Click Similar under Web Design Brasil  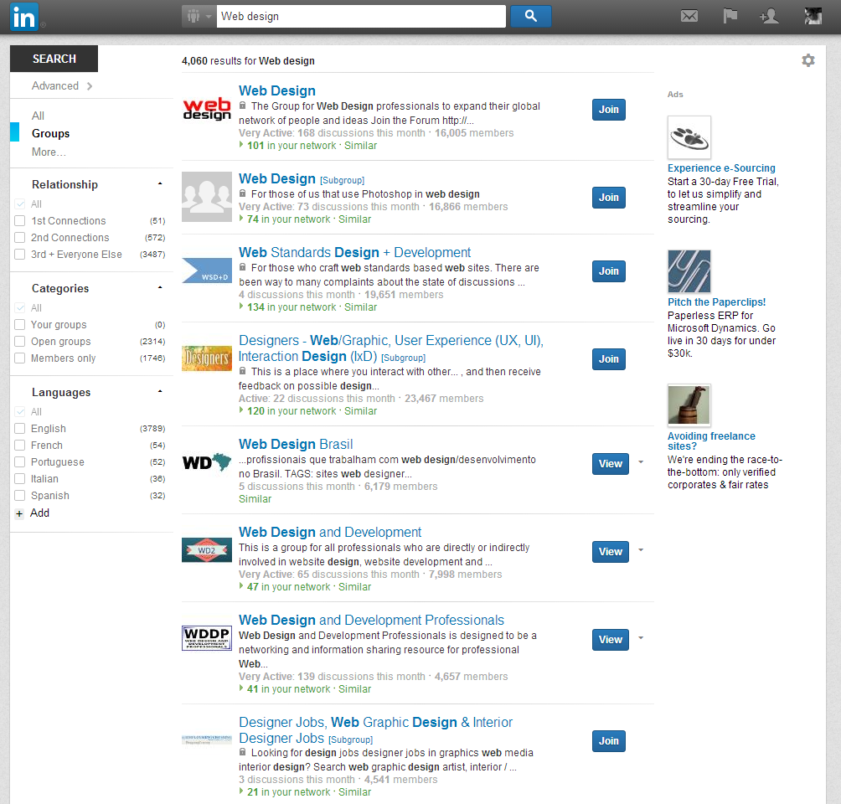click(x=255, y=499)
